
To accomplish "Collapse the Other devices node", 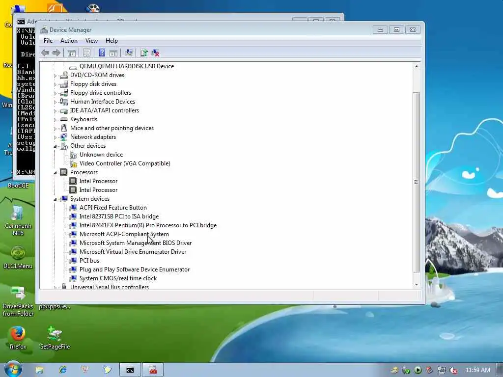I will coord(55,146).
